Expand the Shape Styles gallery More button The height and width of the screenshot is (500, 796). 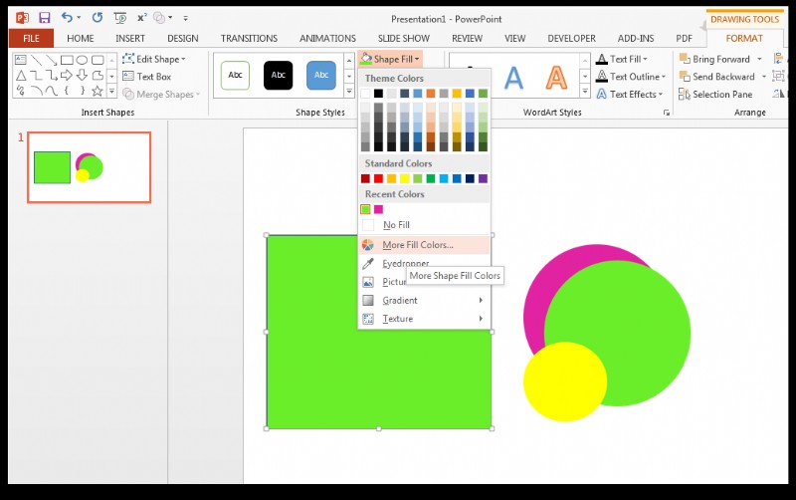349,91
